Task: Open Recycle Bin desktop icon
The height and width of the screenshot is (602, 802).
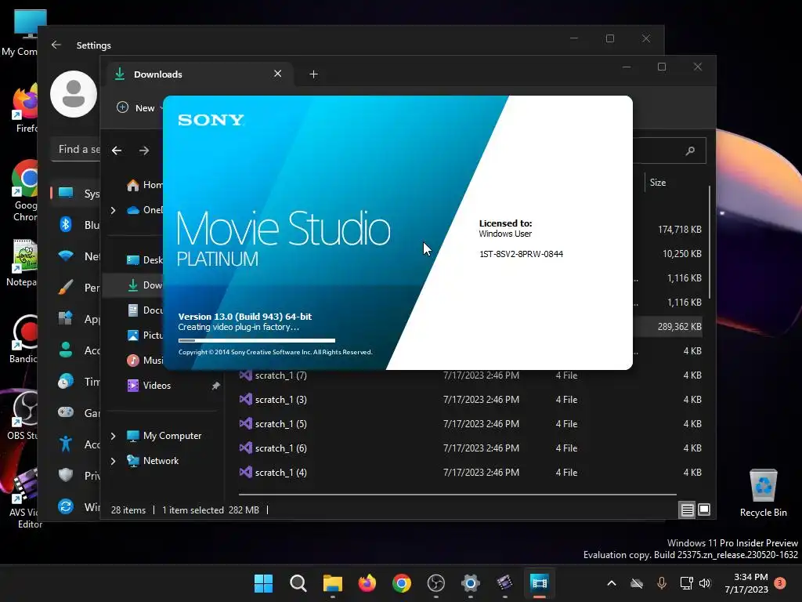Action: pyautogui.click(x=763, y=494)
